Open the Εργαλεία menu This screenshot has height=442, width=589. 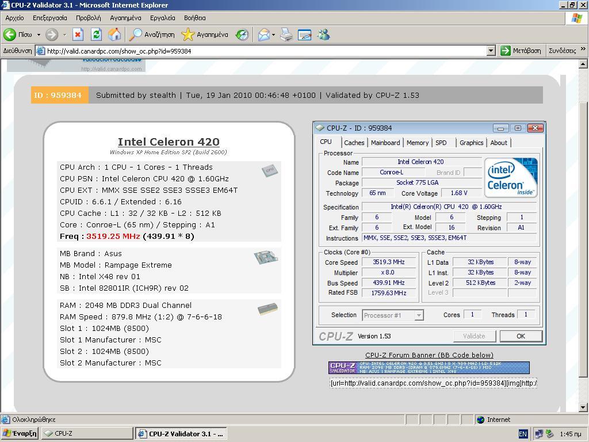(163, 18)
